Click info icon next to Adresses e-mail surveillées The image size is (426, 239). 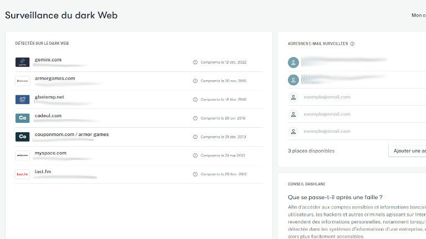point(353,44)
